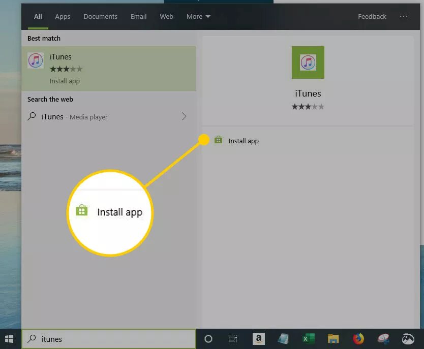Expand the iTunes Media player web suggestion
The height and width of the screenshot is (349, 424).
[x=184, y=116]
